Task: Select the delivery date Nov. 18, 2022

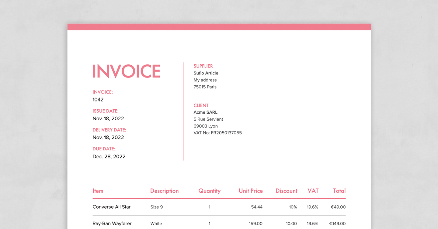Action: click(x=108, y=137)
